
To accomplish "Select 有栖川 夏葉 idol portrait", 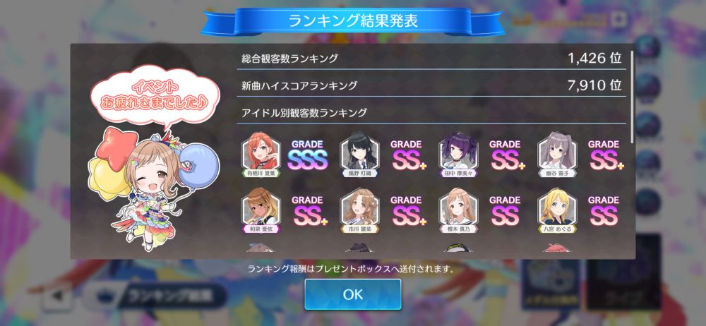I will [x=261, y=155].
